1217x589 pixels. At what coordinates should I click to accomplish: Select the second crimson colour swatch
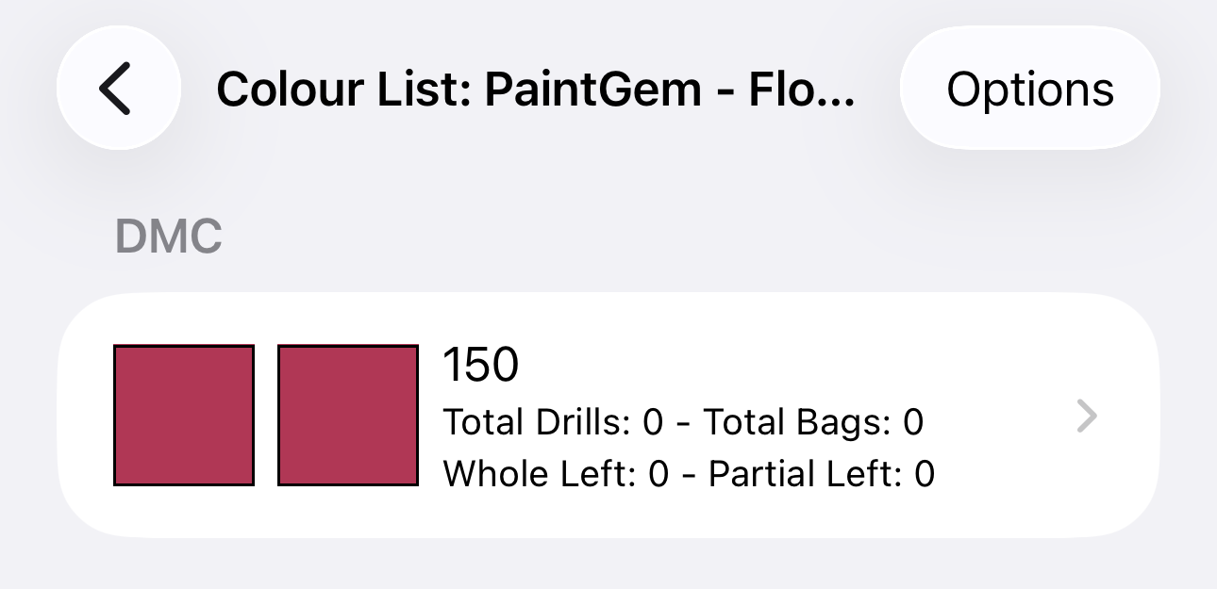[x=348, y=416]
